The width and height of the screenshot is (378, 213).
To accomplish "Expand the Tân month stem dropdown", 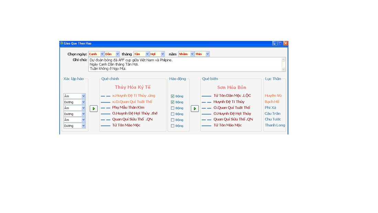I will tap(147, 54).
